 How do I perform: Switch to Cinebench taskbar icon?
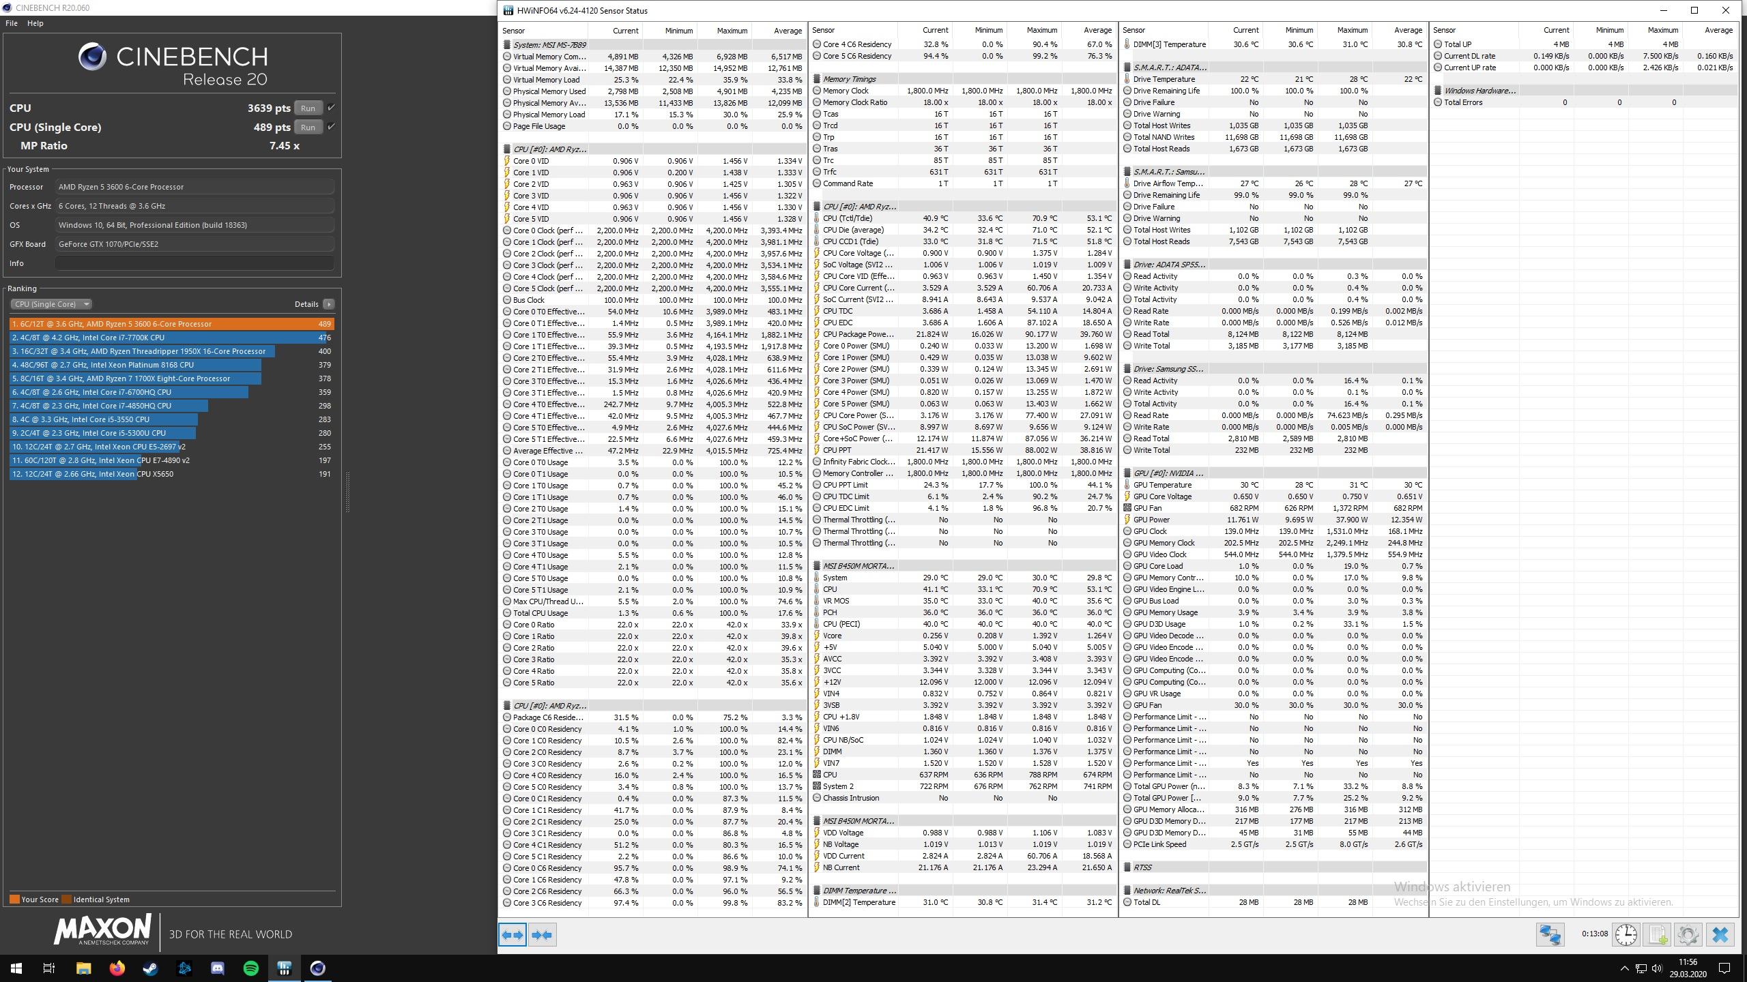[x=318, y=968]
